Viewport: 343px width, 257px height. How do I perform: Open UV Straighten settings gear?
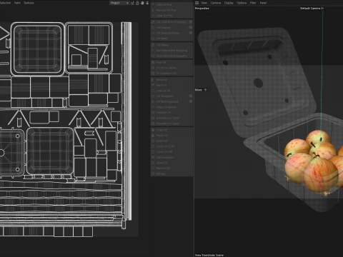coord(191,96)
